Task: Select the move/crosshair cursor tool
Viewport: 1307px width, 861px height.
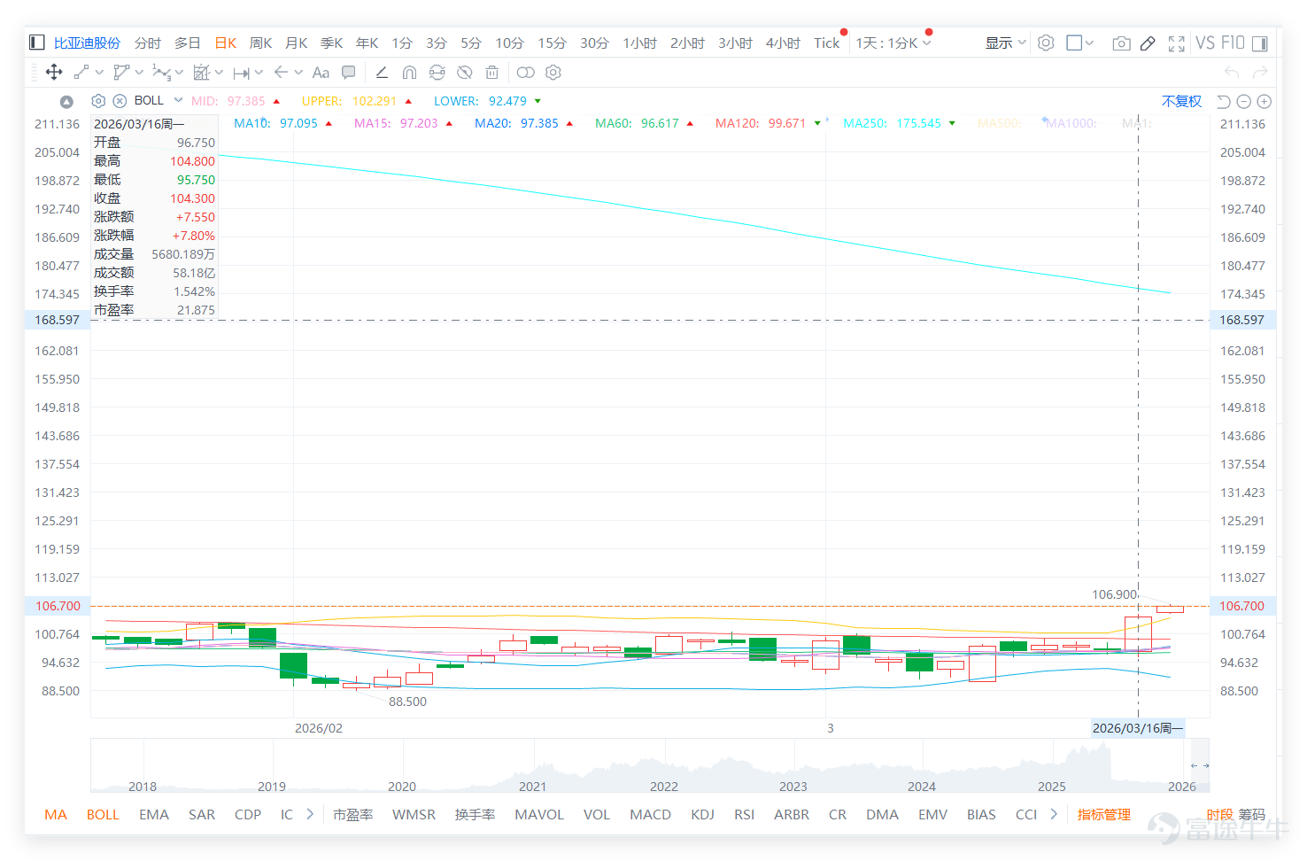Action: tap(54, 73)
